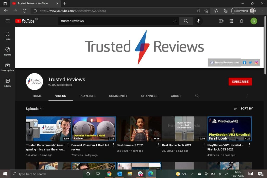Play the Dyson Purifier thumbnail
This screenshot has height=178, width=267.
coord(184,129)
